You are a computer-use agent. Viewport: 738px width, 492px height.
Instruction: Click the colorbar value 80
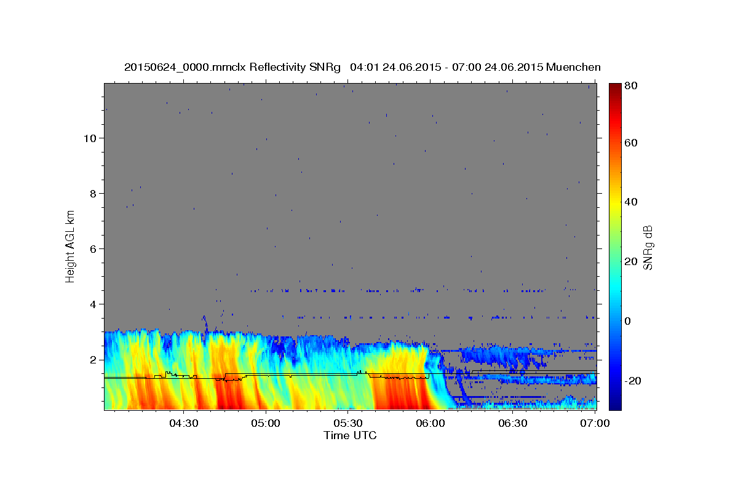(x=630, y=85)
